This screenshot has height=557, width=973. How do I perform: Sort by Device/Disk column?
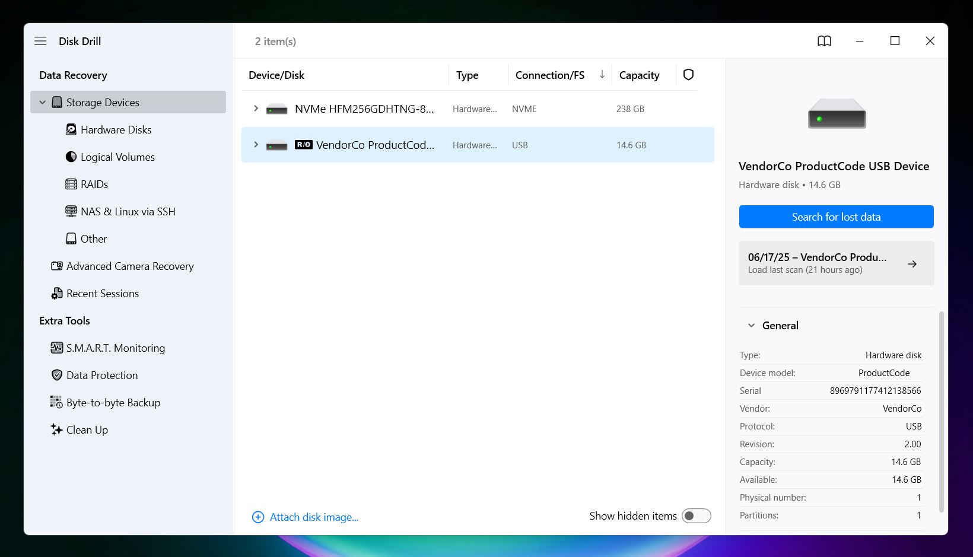(276, 75)
